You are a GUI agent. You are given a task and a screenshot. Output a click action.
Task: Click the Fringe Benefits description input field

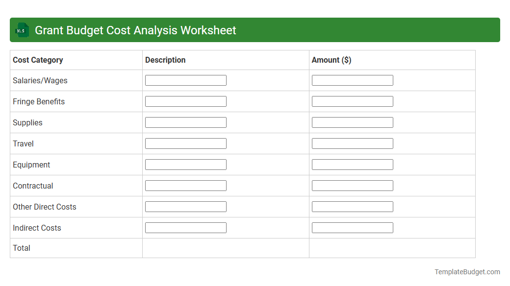pos(185,101)
